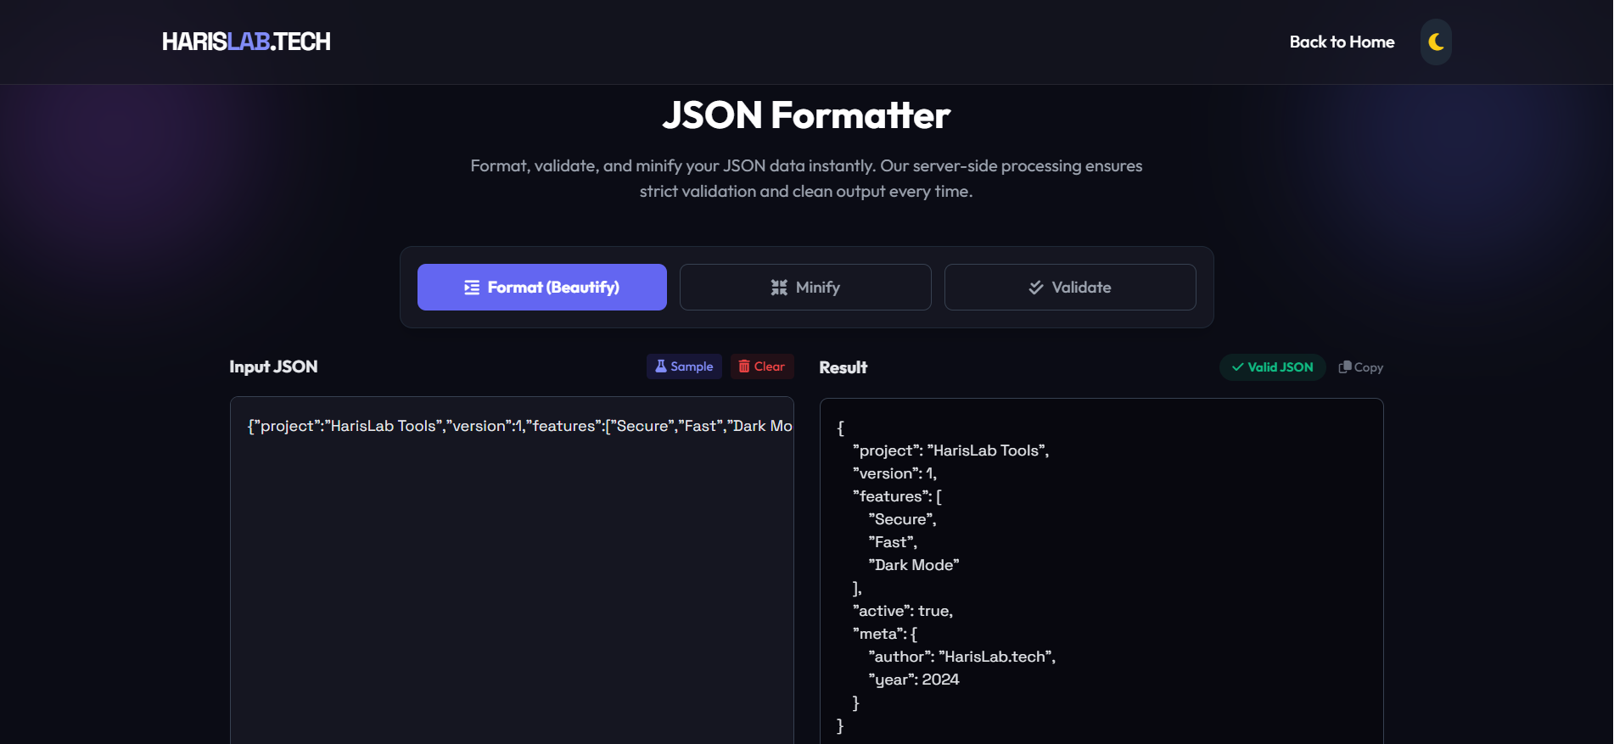Click the JSON Formatter page heading
The width and height of the screenshot is (1614, 744).
pos(806,115)
